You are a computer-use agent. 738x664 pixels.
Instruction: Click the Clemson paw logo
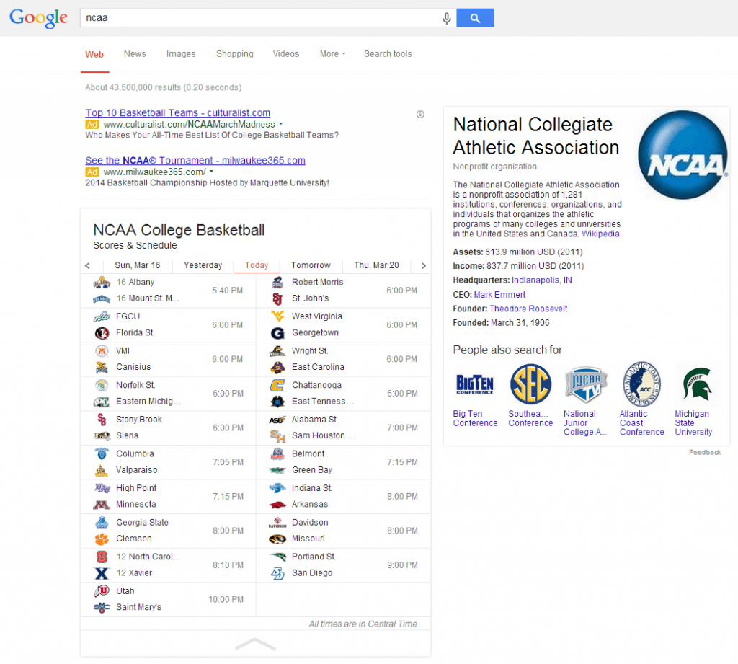point(102,539)
